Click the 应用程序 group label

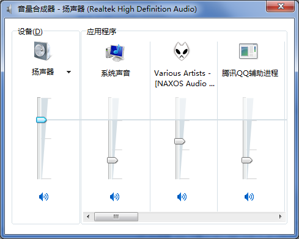tap(102, 32)
